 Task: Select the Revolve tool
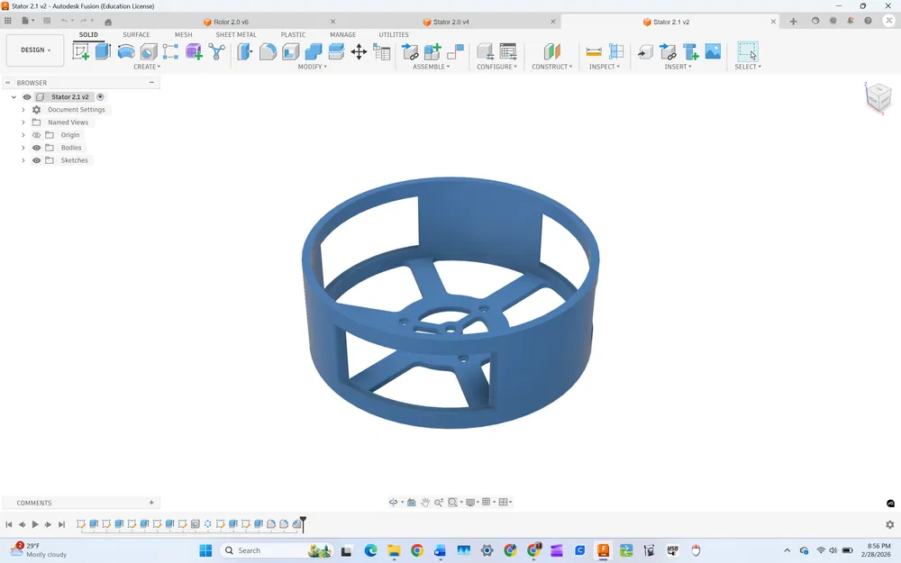(126, 51)
